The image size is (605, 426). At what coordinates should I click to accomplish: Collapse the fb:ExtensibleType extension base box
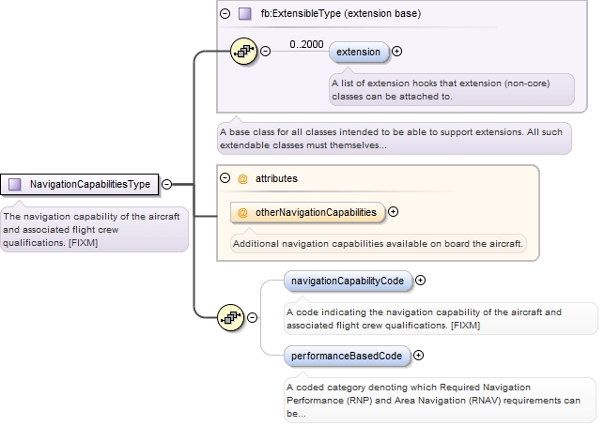[225, 14]
